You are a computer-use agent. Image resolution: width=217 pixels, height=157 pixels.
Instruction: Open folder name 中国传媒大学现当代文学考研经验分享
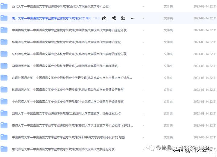(x=70, y=30)
